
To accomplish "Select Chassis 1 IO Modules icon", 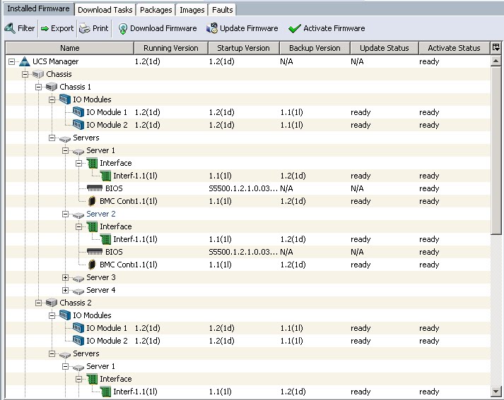I will click(x=65, y=99).
